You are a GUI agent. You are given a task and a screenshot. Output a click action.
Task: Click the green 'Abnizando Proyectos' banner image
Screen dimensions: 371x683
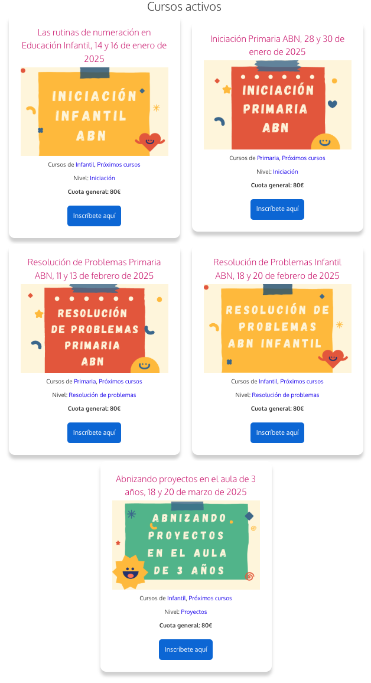[185, 545]
